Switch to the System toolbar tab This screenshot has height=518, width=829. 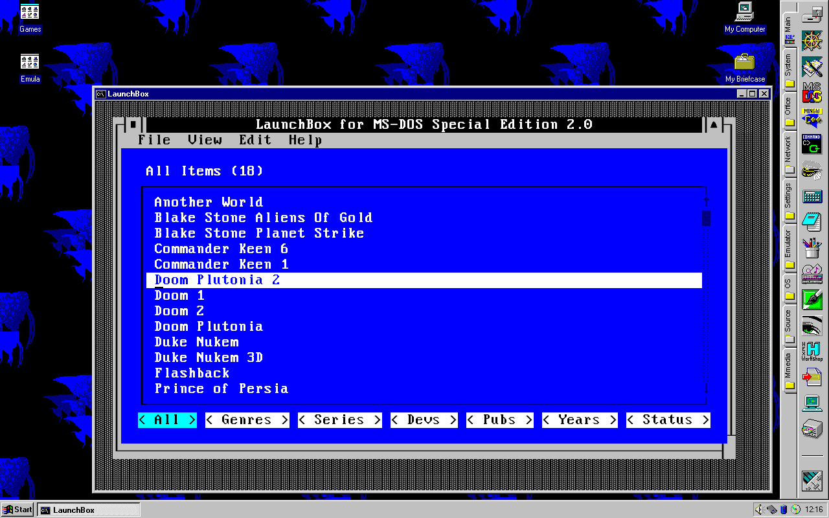tap(789, 70)
